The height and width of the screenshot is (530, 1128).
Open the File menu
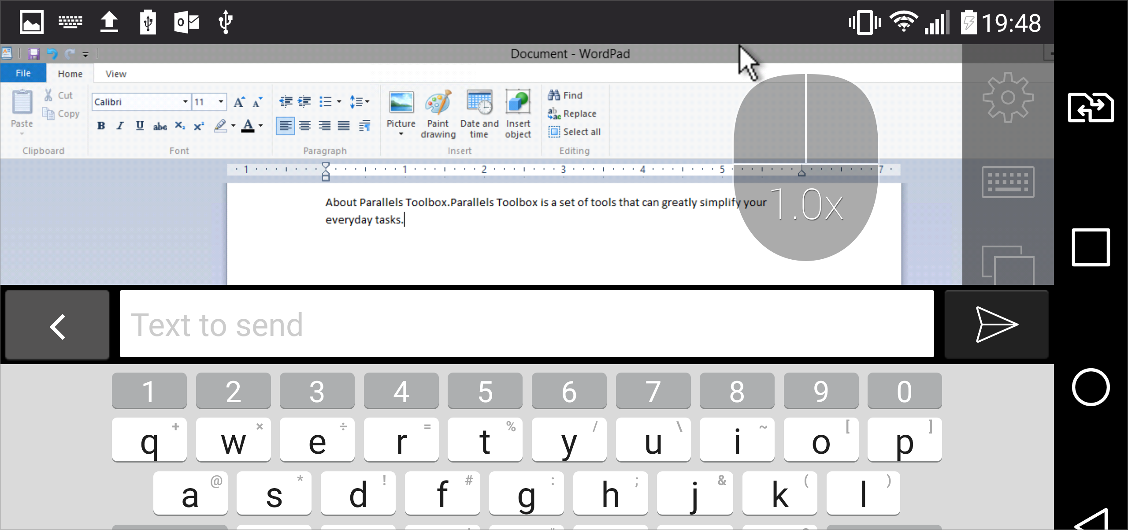click(x=23, y=73)
